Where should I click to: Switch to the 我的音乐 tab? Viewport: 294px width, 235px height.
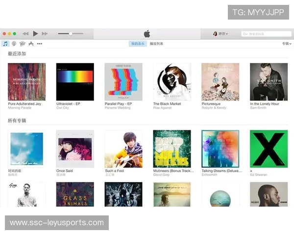point(138,44)
